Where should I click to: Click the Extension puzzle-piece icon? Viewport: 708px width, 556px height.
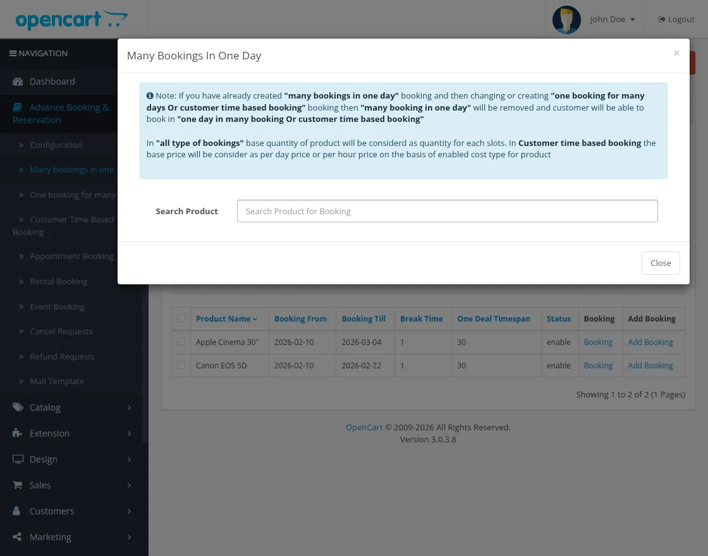[x=18, y=433]
